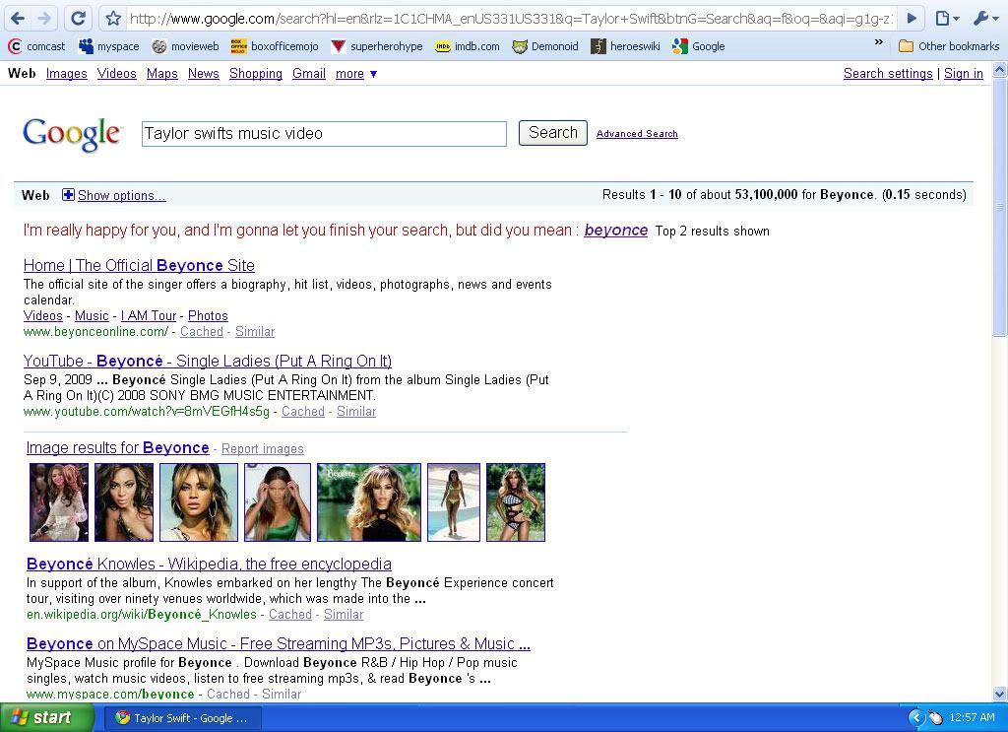Expand the more dropdown in Google navigation

pyautogui.click(x=356, y=74)
